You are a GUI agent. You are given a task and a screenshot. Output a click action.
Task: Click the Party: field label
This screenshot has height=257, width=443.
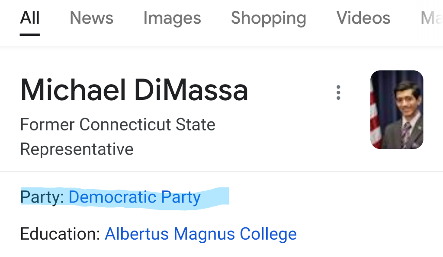coord(42,197)
